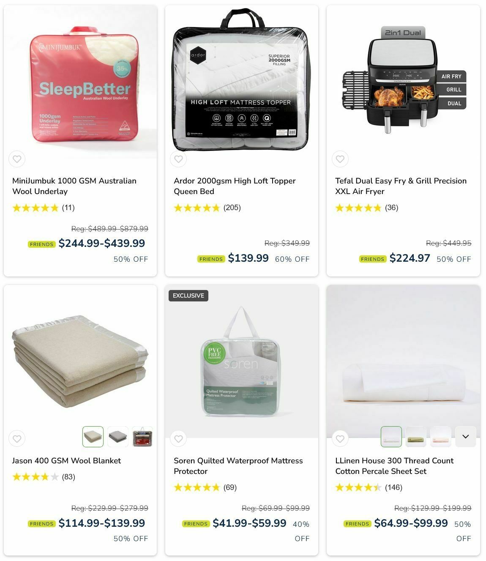Select pink LLinen sheet set swatch

(x=441, y=437)
